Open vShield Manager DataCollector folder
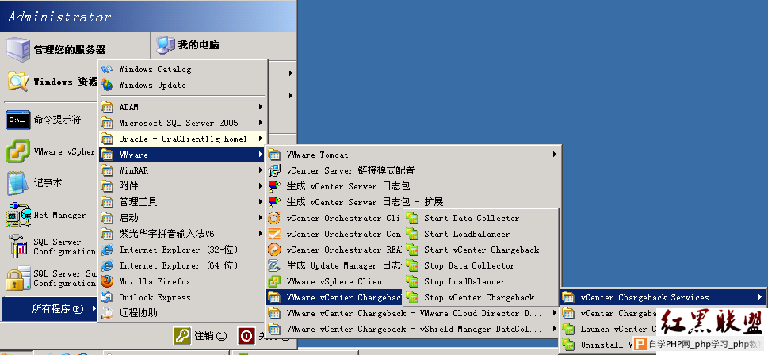 413,329
